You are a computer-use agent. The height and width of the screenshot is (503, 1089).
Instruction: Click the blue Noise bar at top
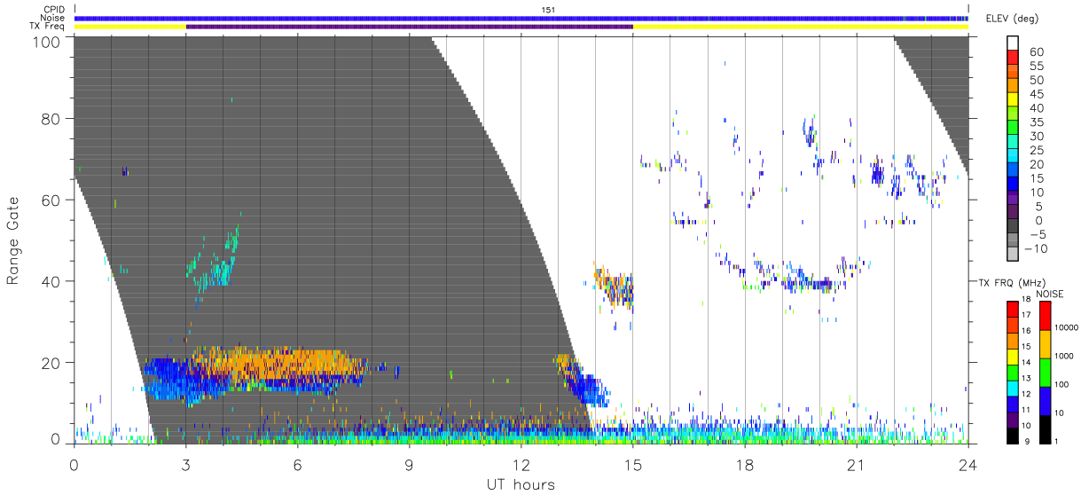(521, 18)
